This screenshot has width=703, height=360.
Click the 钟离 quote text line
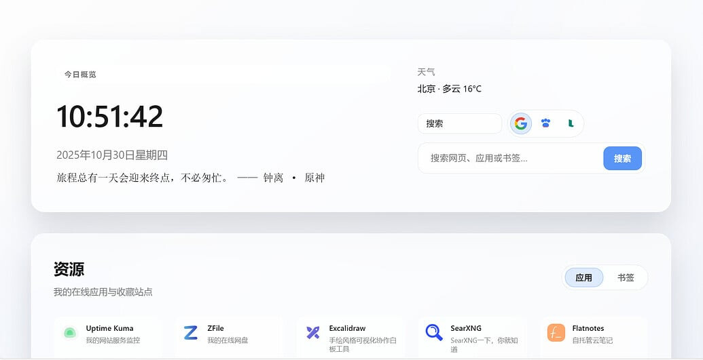click(x=190, y=178)
